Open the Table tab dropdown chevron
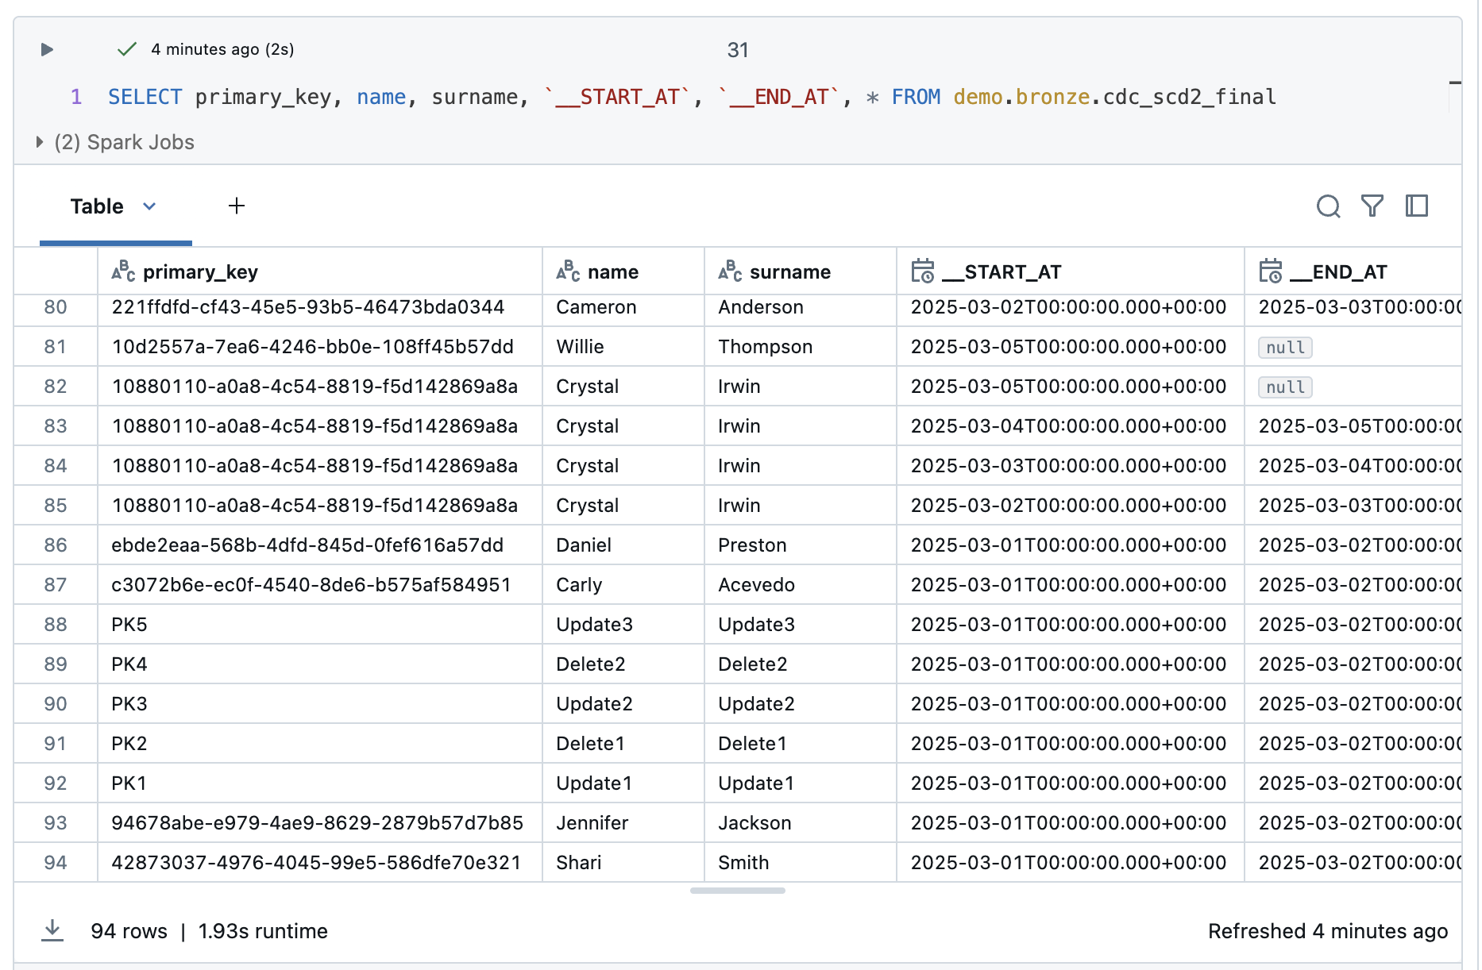 pos(149,206)
